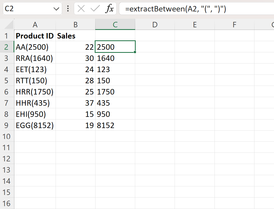Click the dropdown chevron next to cell reference
Viewport: 274px width, 209px height.
[56, 9]
